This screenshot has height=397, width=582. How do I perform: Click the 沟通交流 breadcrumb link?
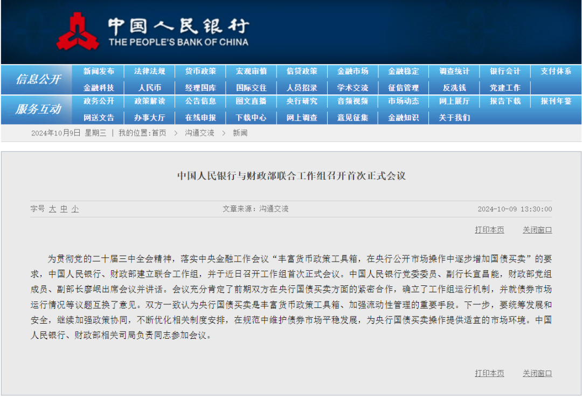(200, 133)
